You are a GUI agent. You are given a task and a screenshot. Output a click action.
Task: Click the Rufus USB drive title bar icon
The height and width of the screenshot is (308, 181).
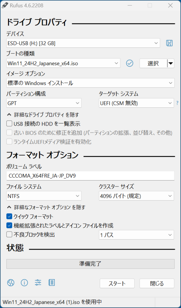point(5,5)
